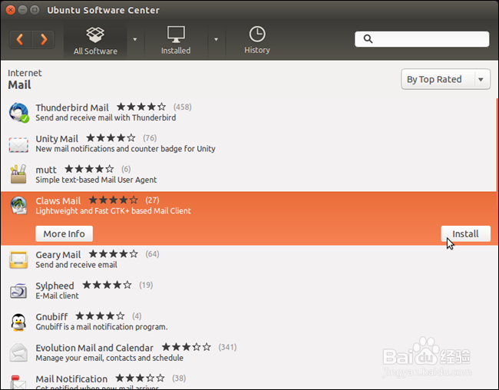Click the Claws Mail app icon

coord(18,205)
